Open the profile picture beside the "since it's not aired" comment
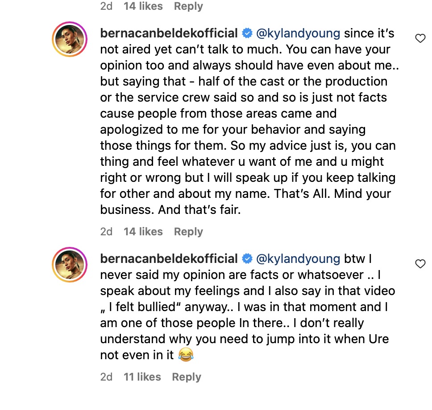432x410 pixels. 69,39
